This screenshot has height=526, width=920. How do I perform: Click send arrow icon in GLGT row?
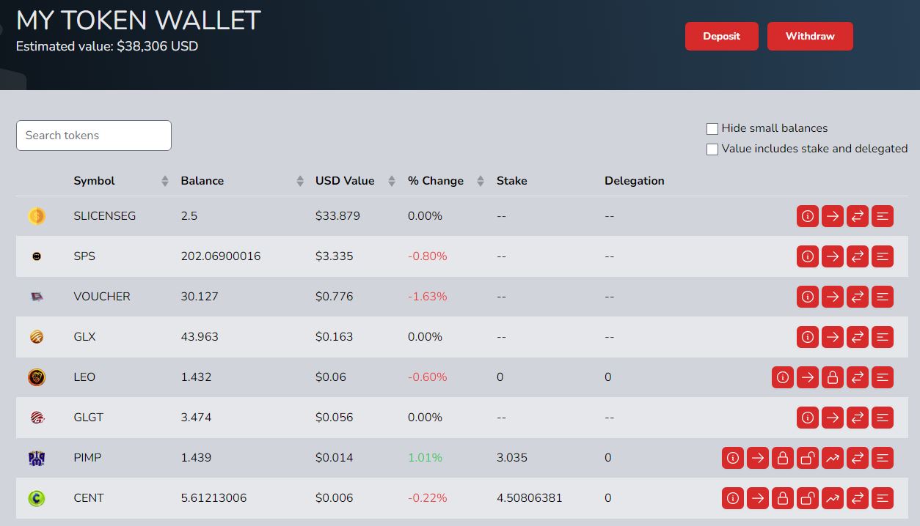tap(832, 418)
